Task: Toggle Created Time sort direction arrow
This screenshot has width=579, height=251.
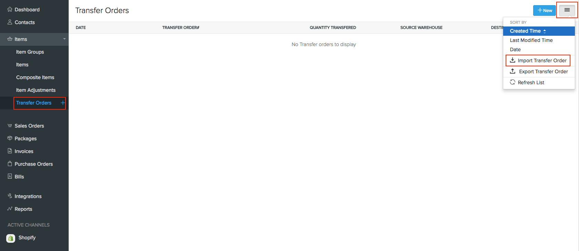Action: [x=545, y=31]
